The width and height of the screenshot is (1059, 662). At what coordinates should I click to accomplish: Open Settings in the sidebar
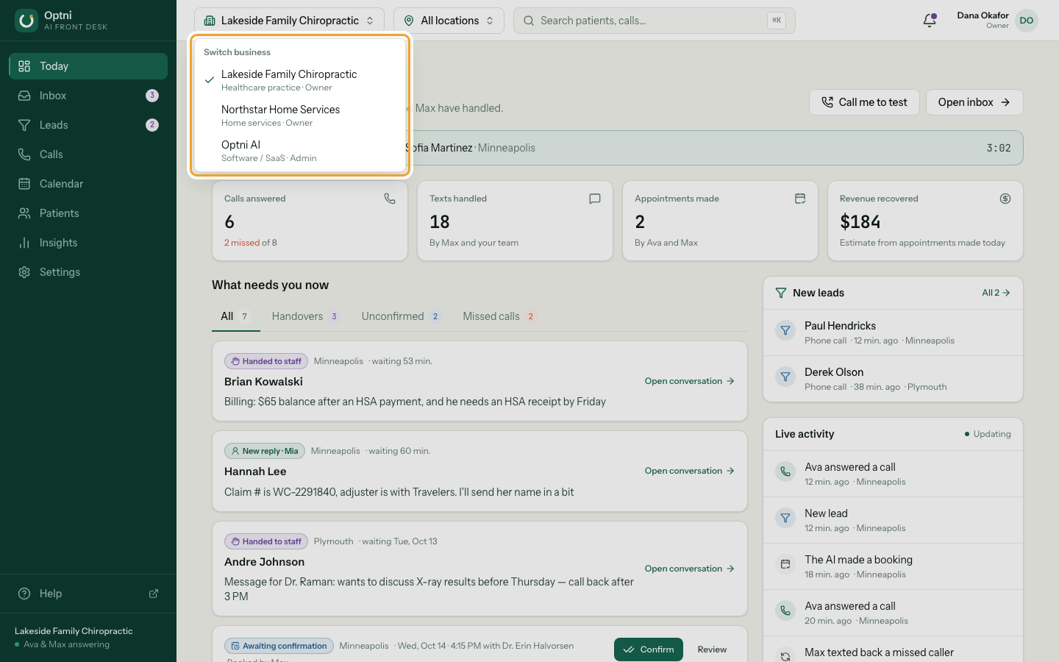pyautogui.click(x=88, y=272)
